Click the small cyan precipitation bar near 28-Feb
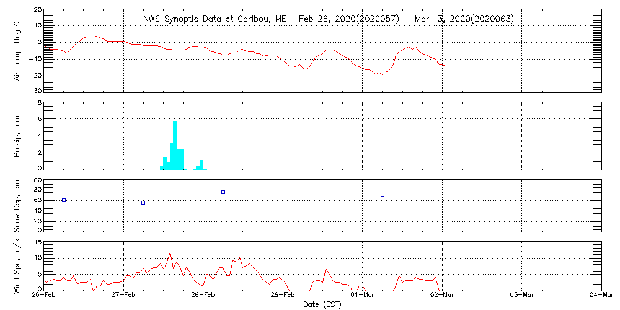The height and width of the screenshot is (310, 620). point(201,164)
